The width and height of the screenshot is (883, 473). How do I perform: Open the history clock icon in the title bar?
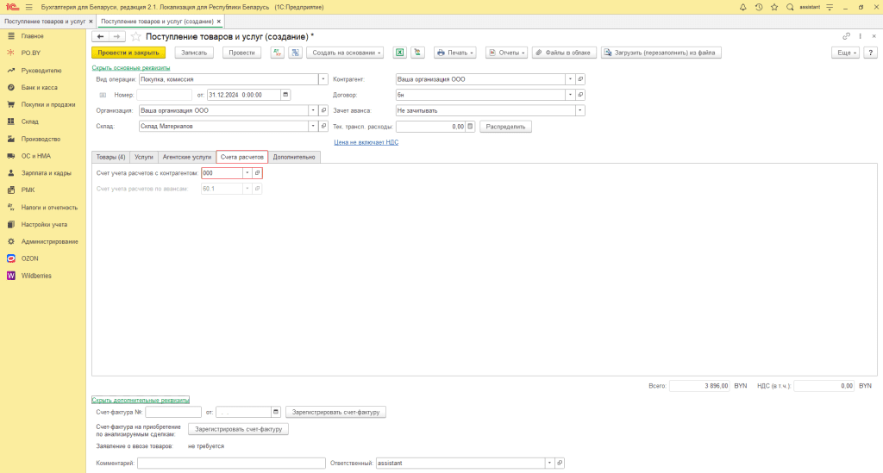[x=758, y=7]
